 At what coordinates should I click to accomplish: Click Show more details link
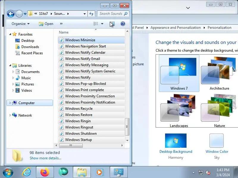click(46, 158)
